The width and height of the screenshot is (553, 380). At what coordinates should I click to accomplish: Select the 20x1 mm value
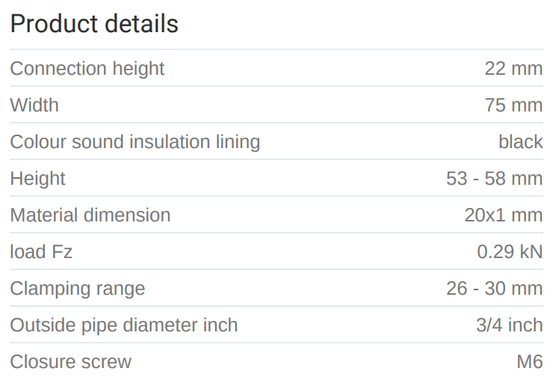(x=503, y=215)
